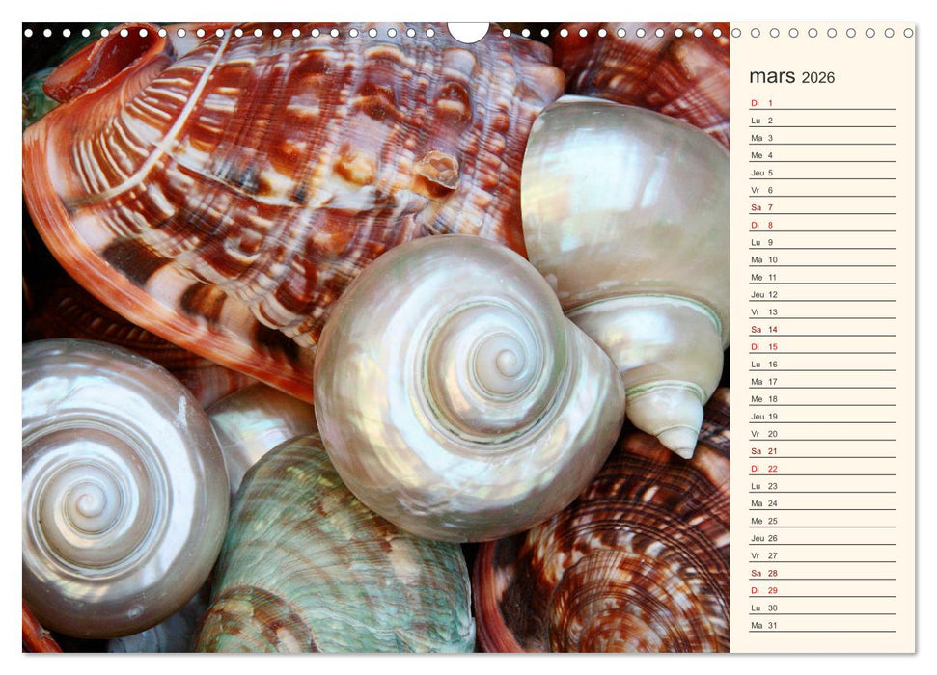Screen dimensions: 937x675
Task: Click the Vr 13 date row
Action: pos(821,311)
